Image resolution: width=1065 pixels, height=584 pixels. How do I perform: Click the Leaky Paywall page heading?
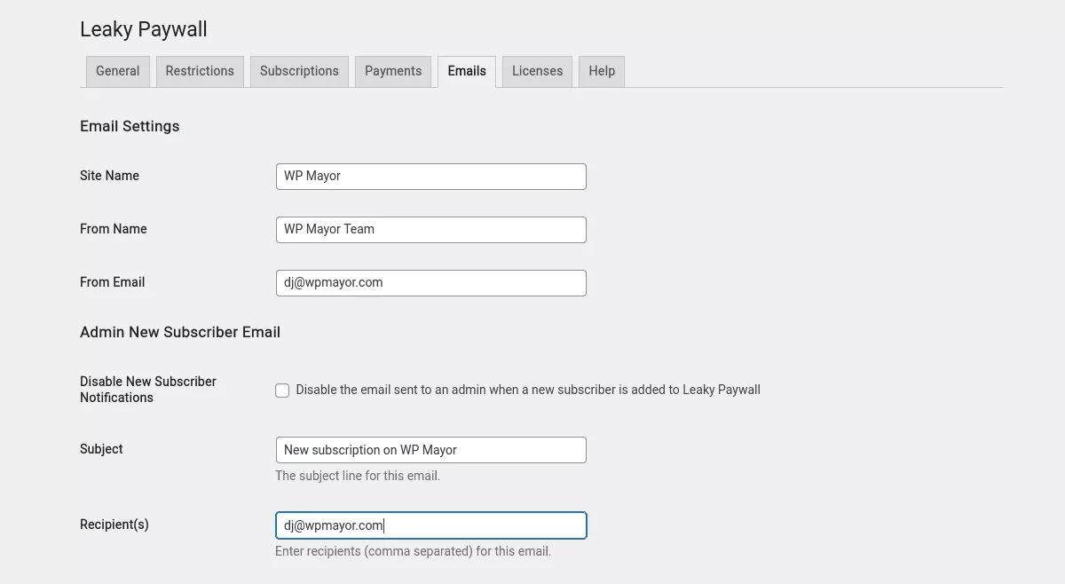[144, 29]
